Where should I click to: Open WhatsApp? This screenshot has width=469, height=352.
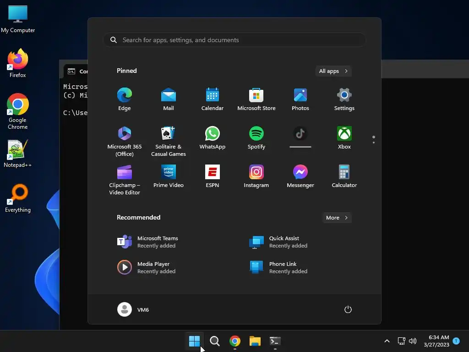pos(213,137)
